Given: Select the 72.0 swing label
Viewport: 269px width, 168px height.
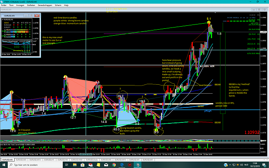Looking at the screenshot, I should point(12,131).
